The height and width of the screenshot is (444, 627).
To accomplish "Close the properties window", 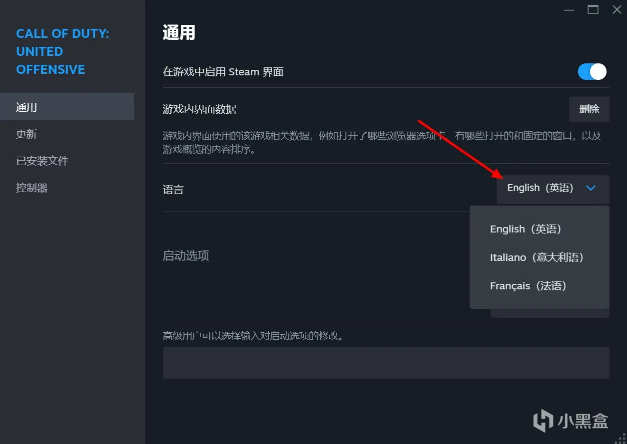I will [617, 9].
